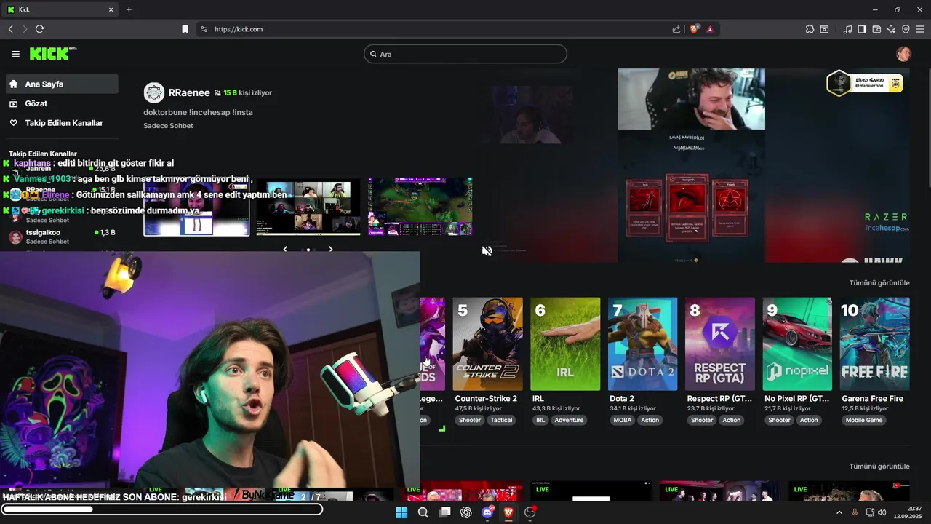
Task: Click taskbar volume speaker icon
Action: coord(882,512)
